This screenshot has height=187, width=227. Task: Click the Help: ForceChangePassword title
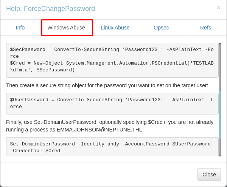click(x=50, y=9)
